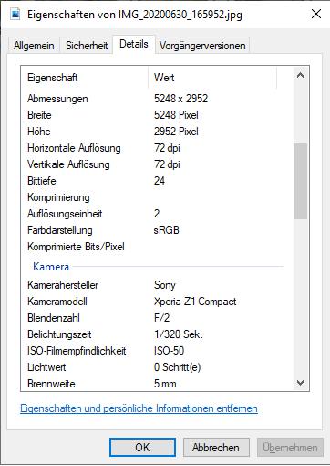Go to the Vorgängerversionen tab
The height and width of the screenshot is (466, 330).
point(202,46)
